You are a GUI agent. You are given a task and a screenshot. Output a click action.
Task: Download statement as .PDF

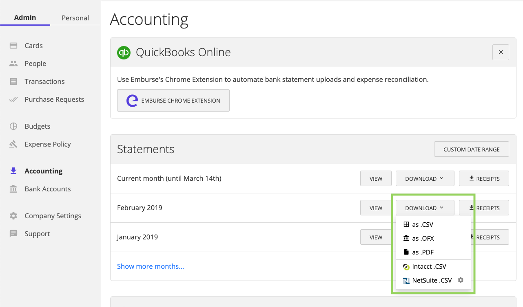[x=433, y=252]
